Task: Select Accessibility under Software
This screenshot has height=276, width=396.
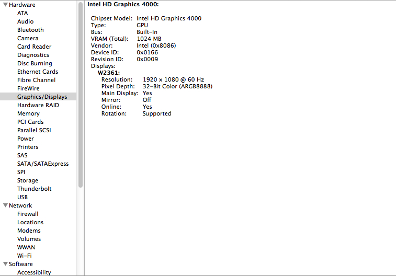Action: click(34, 272)
